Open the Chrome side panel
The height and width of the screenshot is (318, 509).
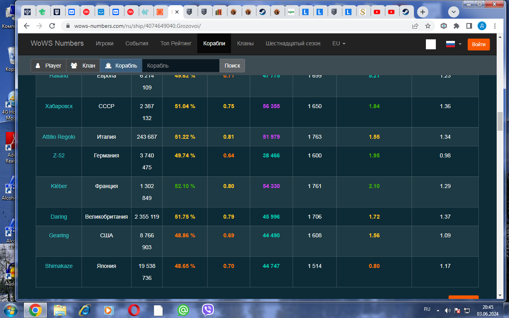click(x=469, y=26)
